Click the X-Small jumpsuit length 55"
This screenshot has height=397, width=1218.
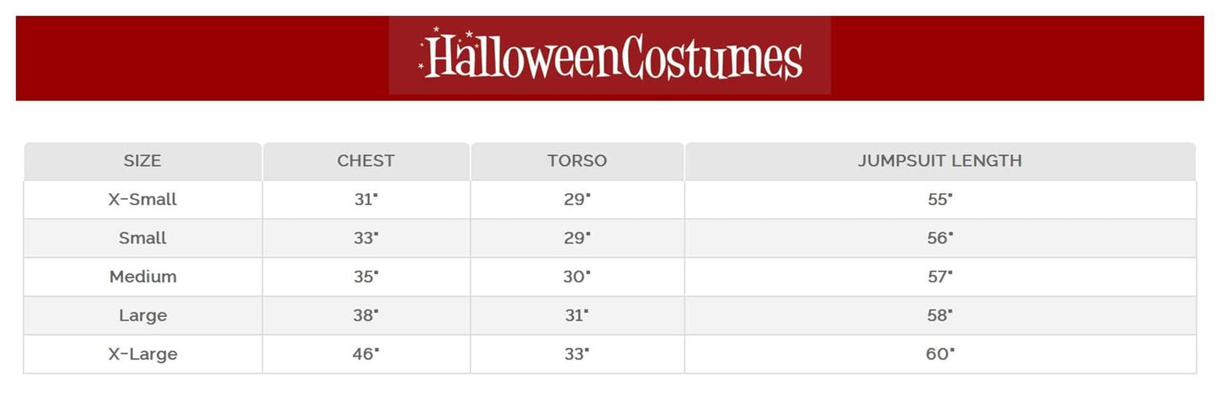coord(940,200)
